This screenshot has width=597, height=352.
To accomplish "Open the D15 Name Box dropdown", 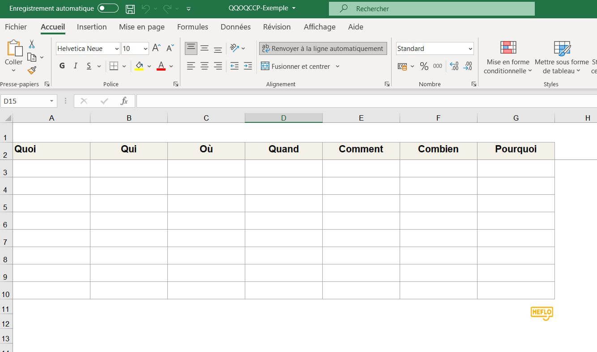I will [51, 101].
